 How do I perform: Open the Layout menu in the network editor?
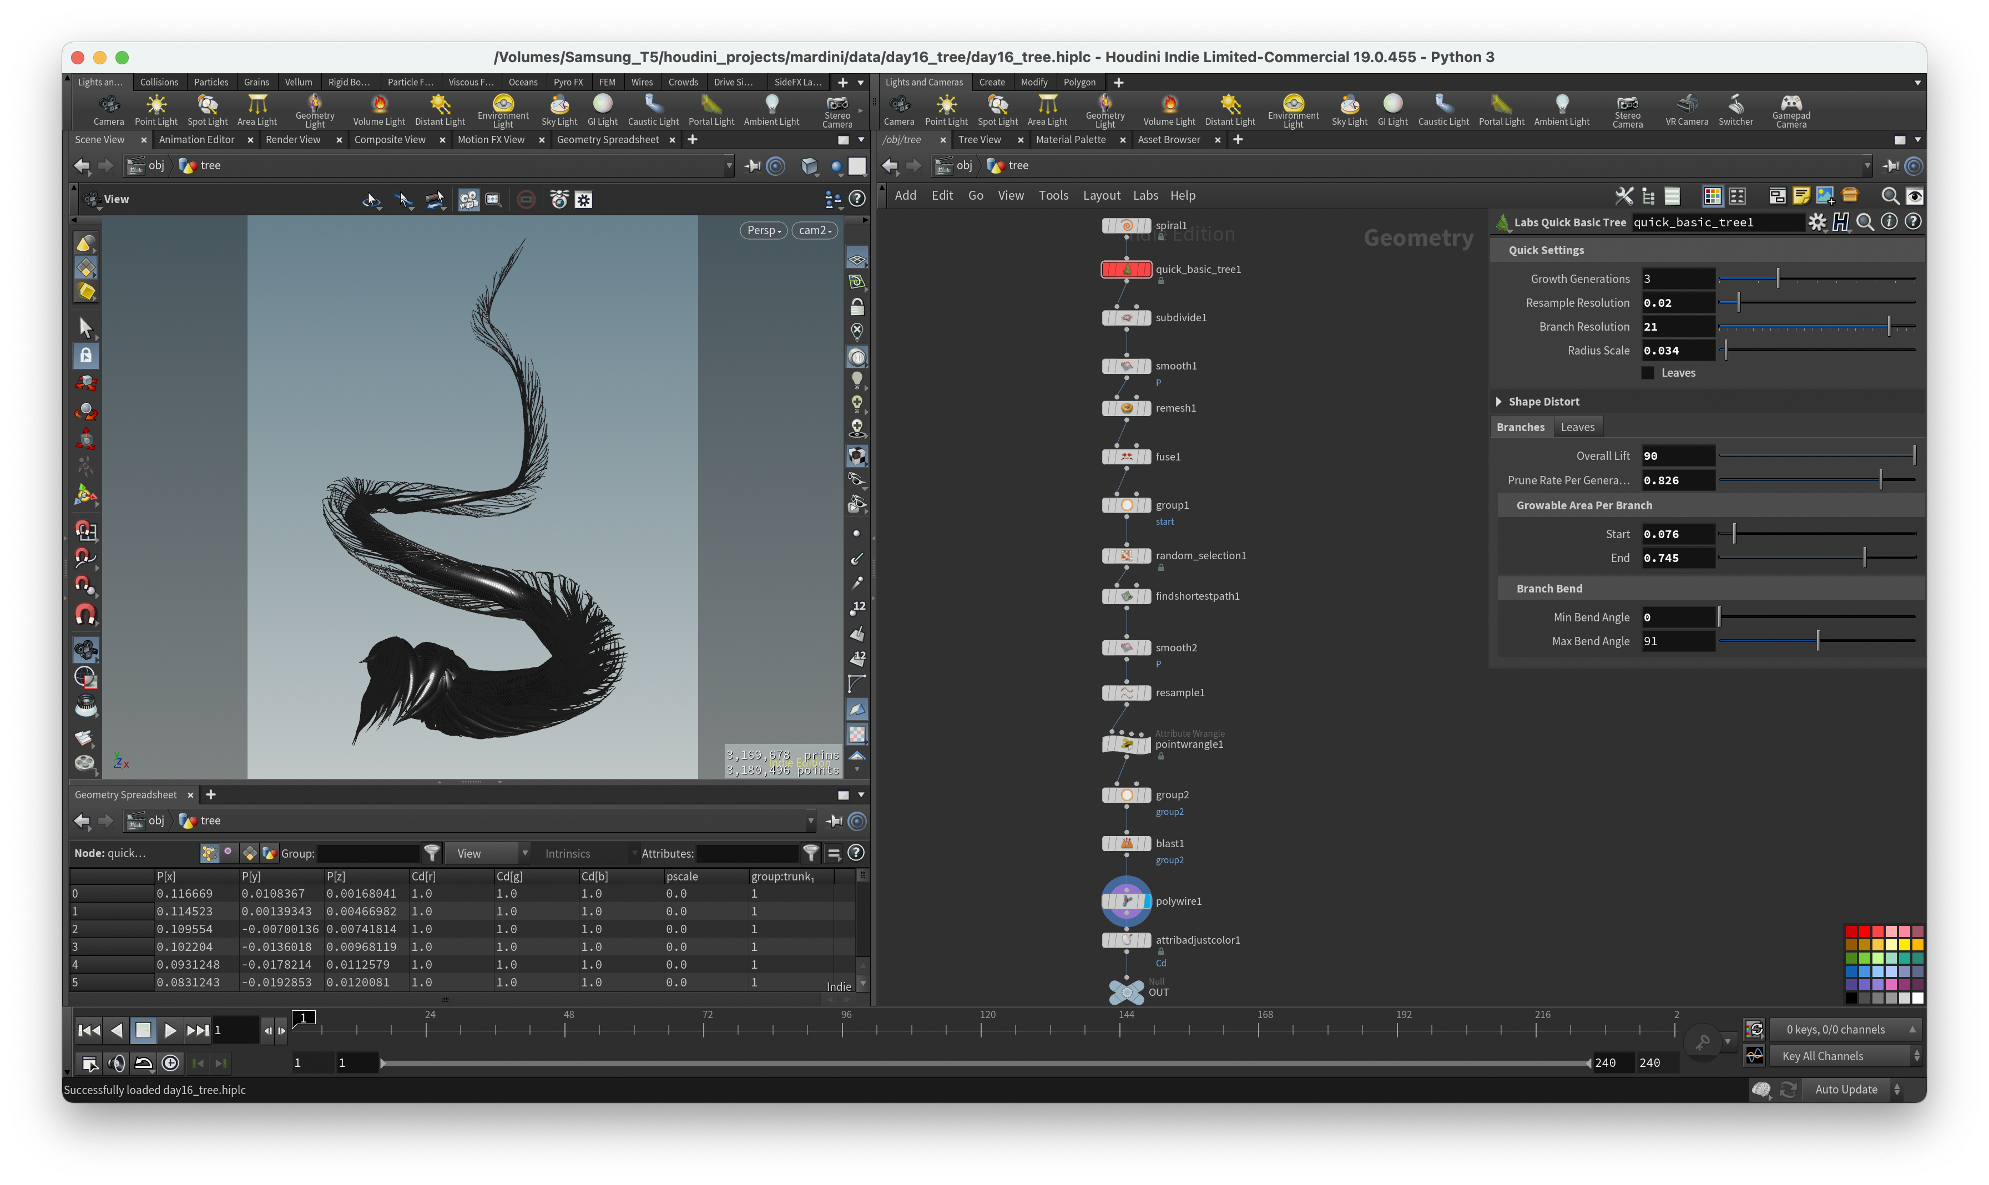point(1100,196)
